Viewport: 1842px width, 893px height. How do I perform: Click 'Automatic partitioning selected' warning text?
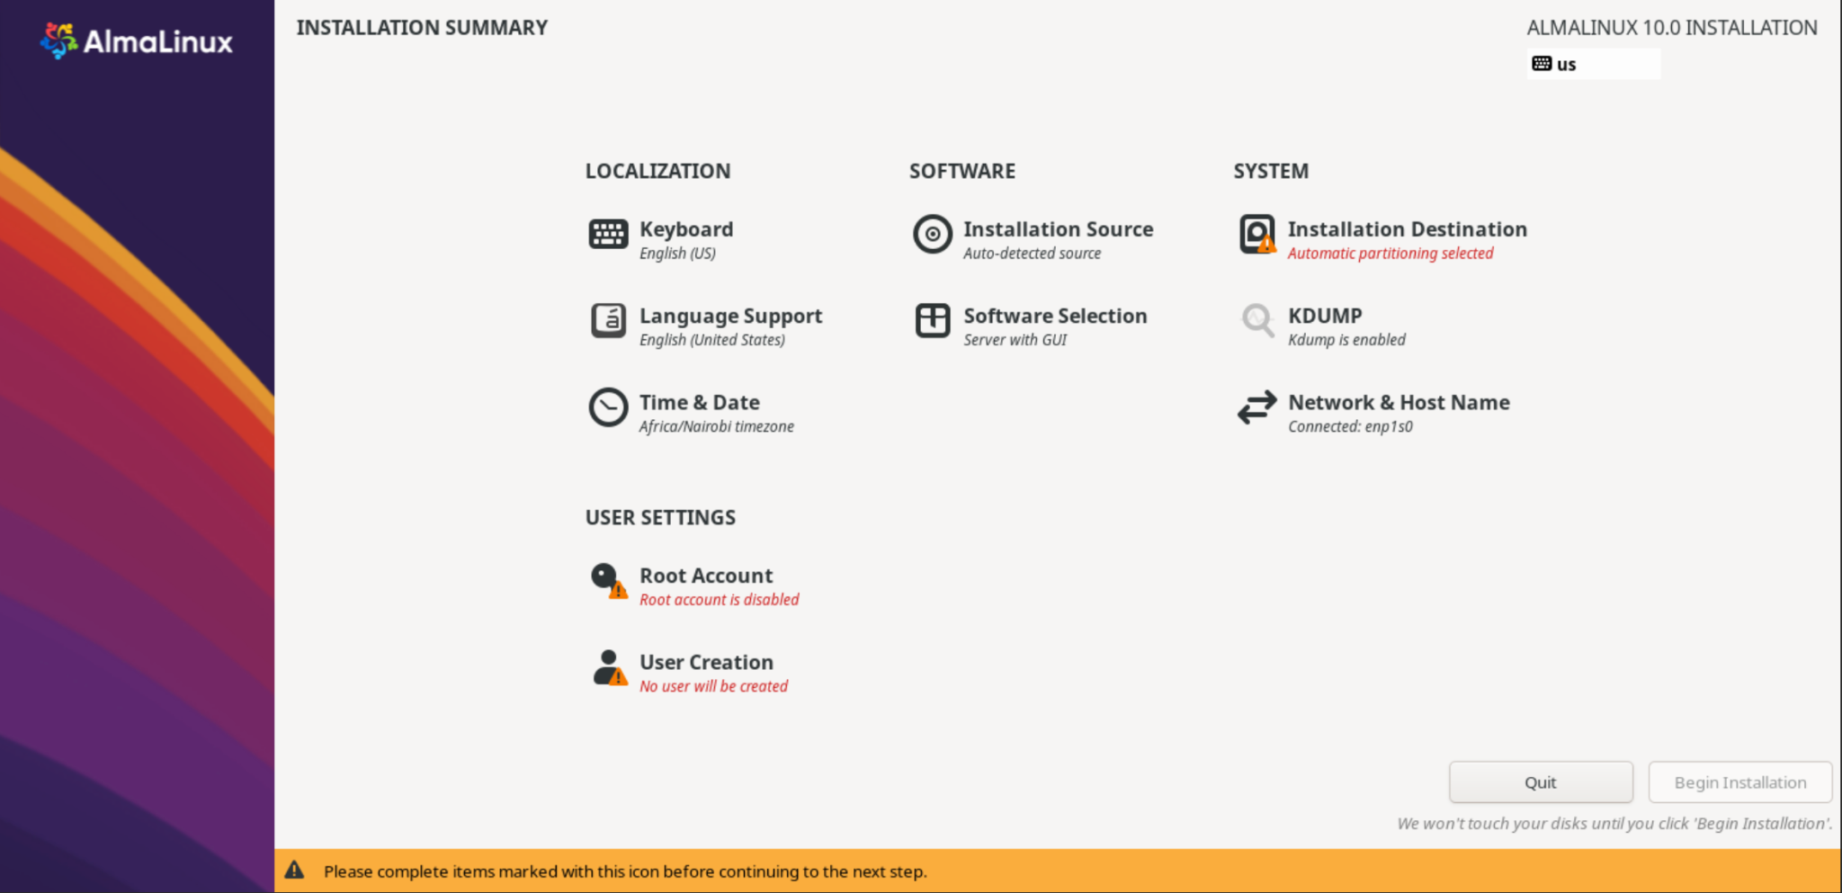coord(1390,253)
